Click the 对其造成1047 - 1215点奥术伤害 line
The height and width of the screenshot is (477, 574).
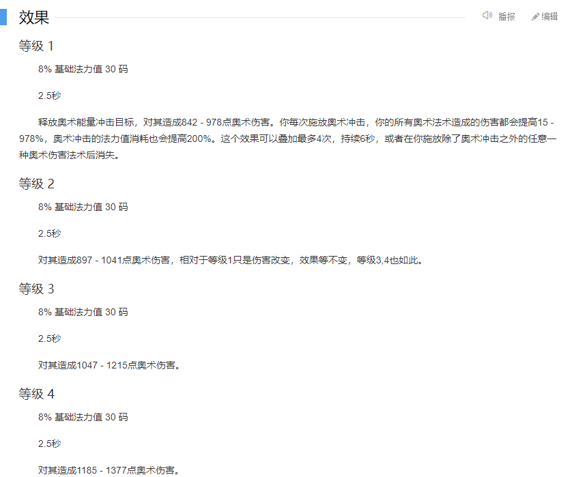click(109, 365)
